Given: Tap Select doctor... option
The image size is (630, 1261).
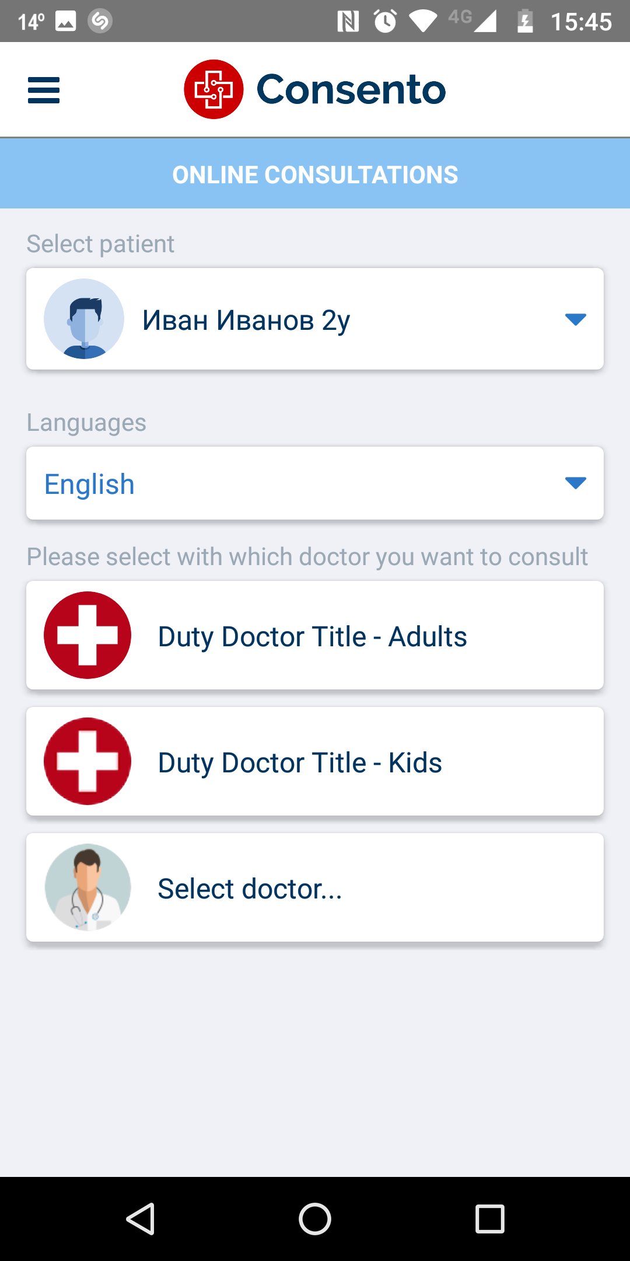Looking at the screenshot, I should pos(250,889).
